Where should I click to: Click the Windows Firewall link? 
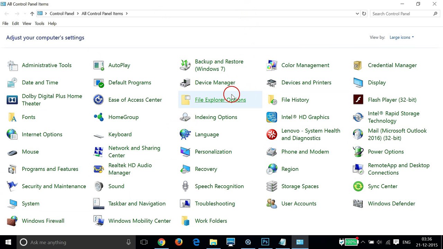click(43, 221)
